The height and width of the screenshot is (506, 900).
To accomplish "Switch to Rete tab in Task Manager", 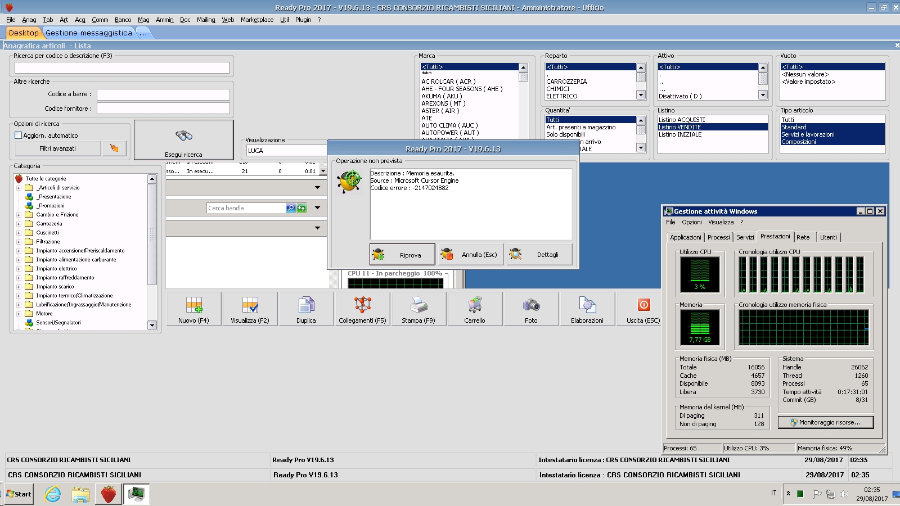I will pos(803,237).
